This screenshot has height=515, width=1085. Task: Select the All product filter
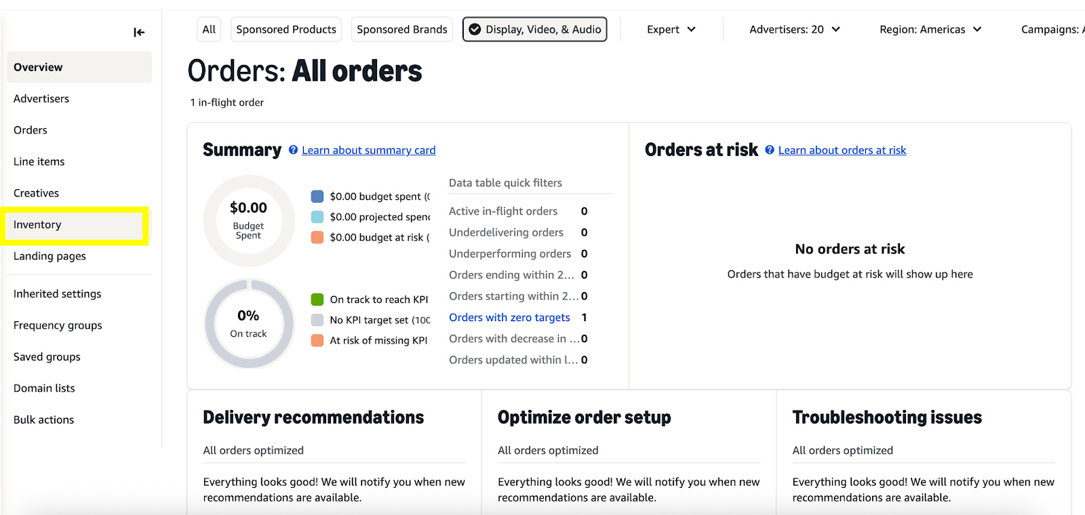(209, 29)
